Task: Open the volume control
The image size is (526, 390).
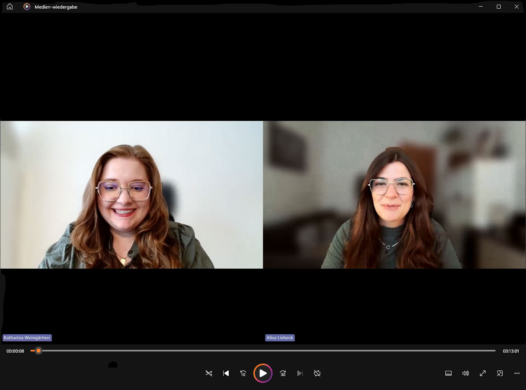Action: [466, 373]
